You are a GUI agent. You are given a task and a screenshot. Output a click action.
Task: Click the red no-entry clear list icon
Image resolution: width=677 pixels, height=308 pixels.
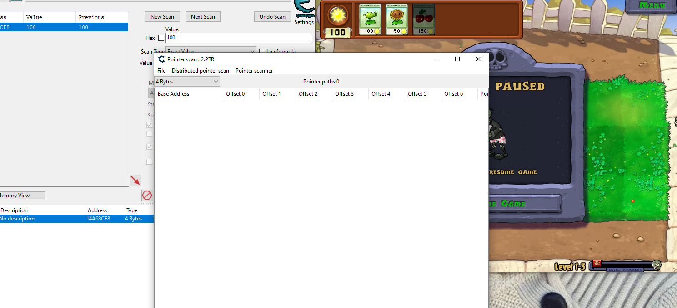(x=147, y=196)
